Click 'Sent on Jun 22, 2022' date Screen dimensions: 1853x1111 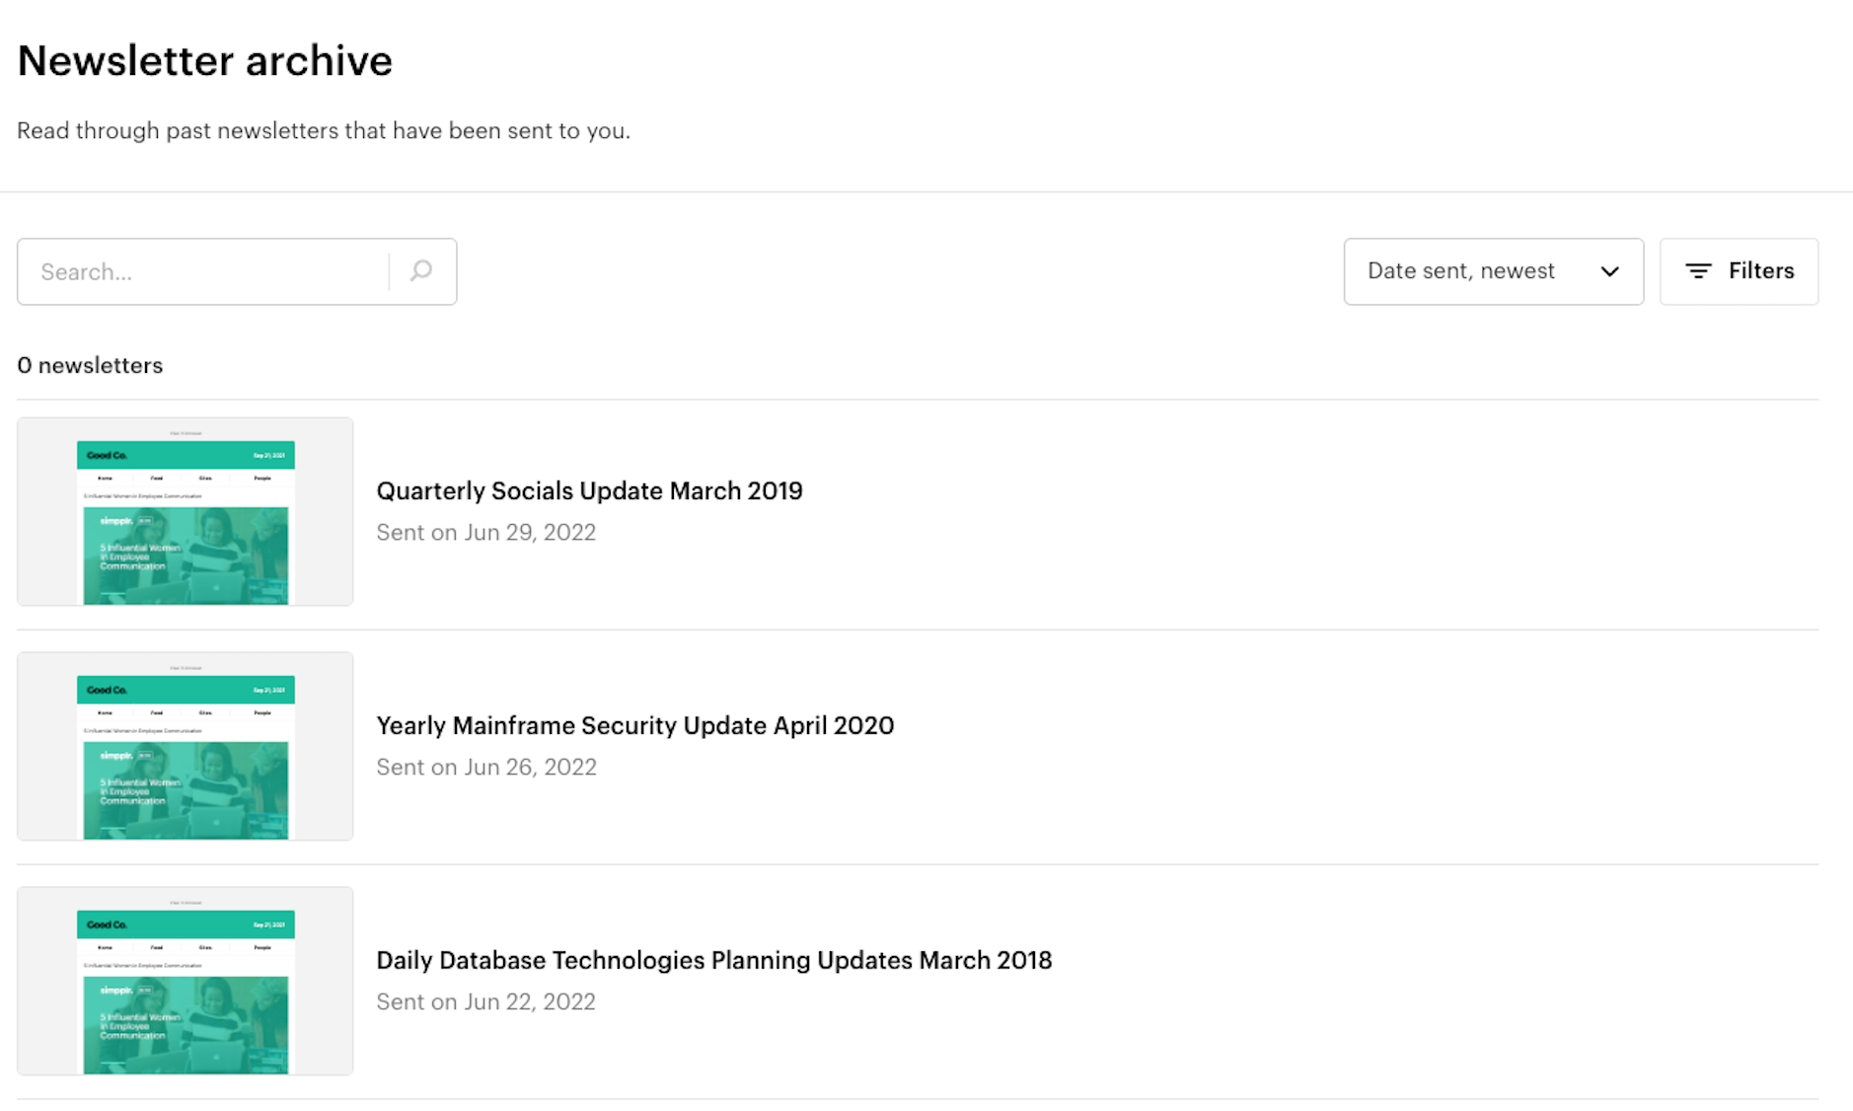485,1002
